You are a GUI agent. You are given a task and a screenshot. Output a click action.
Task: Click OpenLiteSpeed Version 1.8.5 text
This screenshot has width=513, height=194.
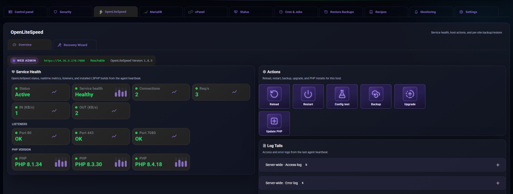[131, 61]
